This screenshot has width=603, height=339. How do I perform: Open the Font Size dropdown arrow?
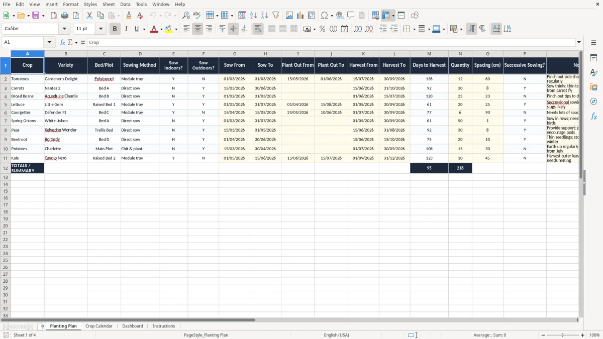point(100,29)
